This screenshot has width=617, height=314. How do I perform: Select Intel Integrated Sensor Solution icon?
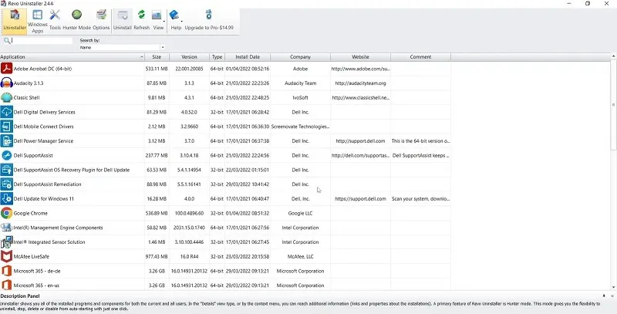(7, 242)
